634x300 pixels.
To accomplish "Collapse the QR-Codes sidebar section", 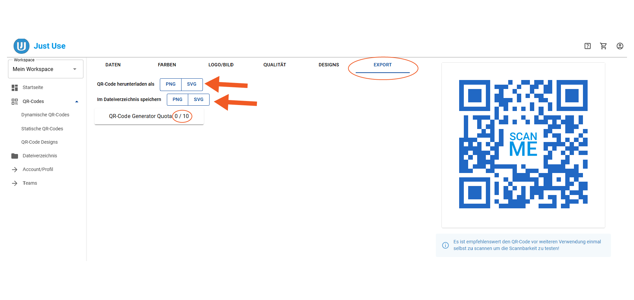I will 77,102.
